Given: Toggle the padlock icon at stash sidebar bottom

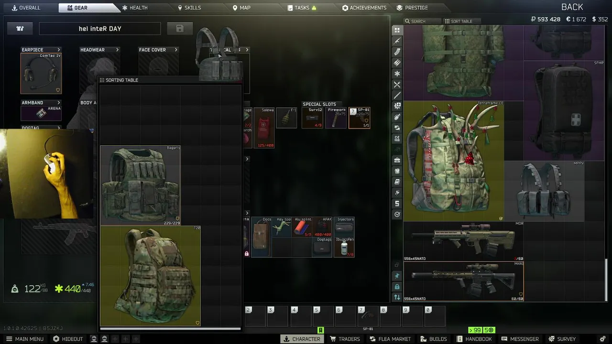Looking at the screenshot, I should [x=397, y=287].
